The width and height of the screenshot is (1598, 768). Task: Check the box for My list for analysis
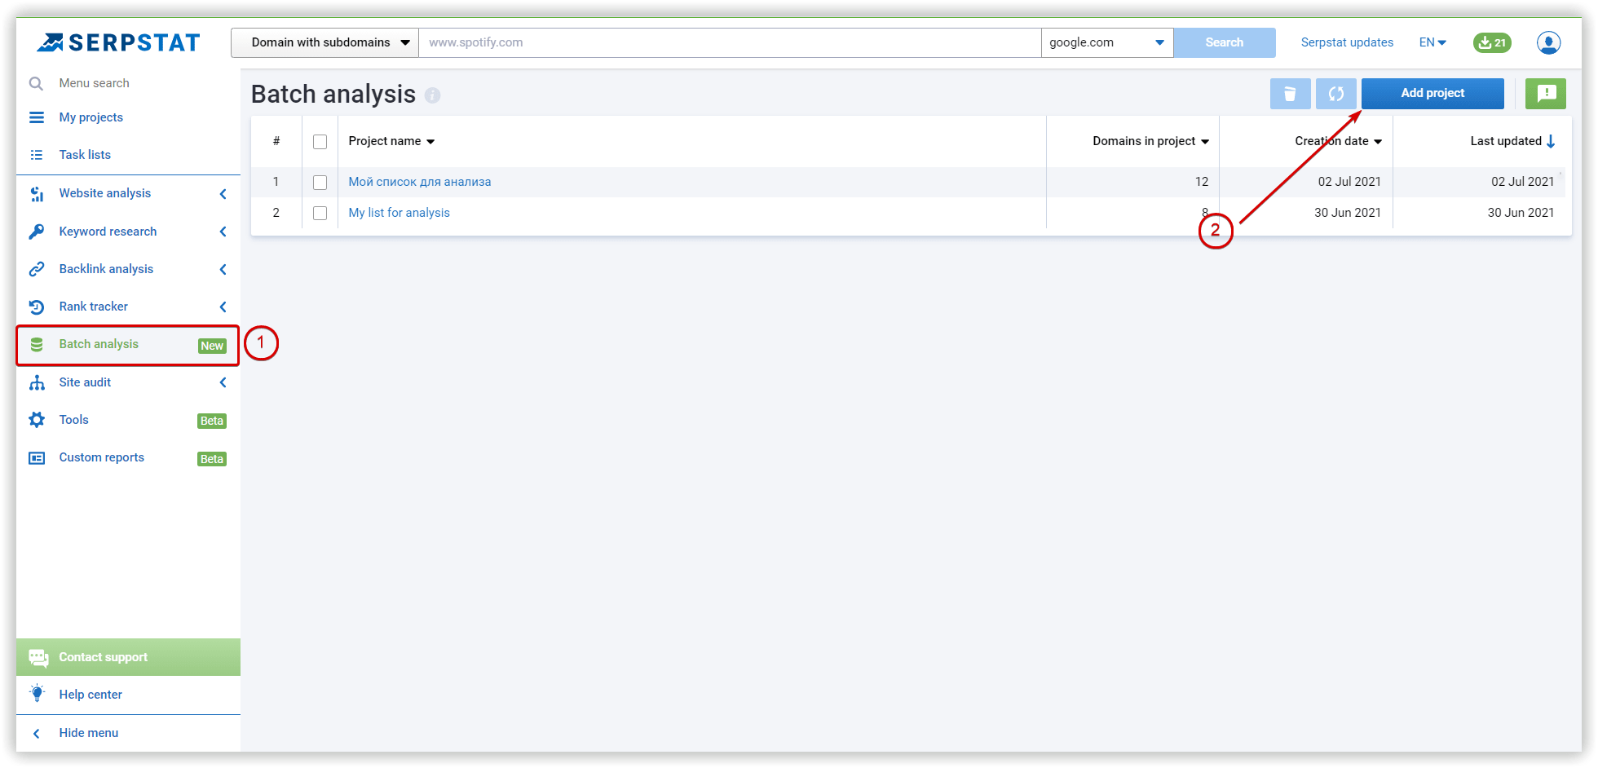point(320,213)
